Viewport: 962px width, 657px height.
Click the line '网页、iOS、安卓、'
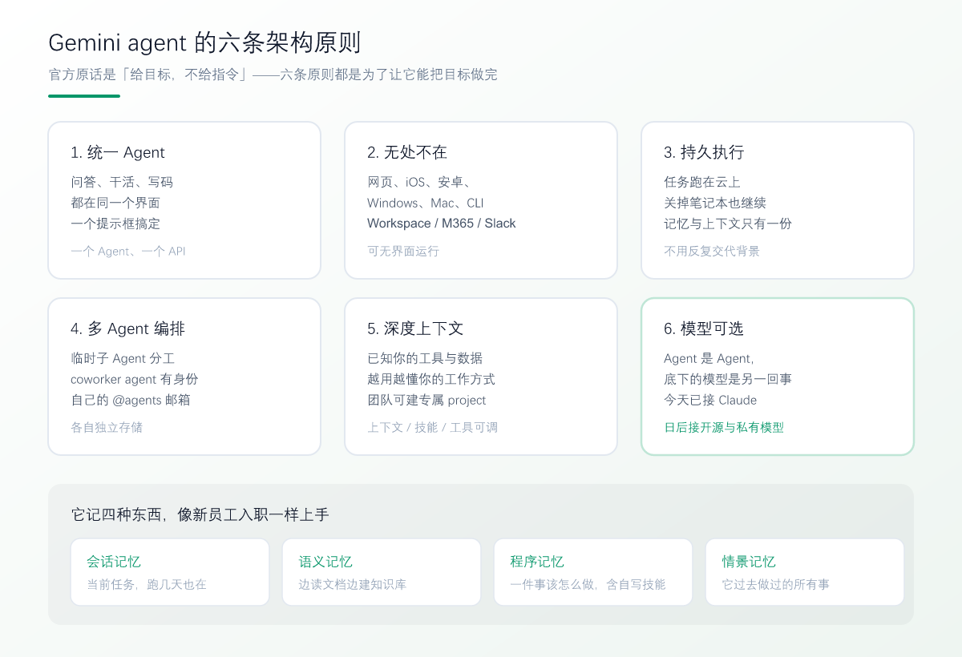point(419,182)
